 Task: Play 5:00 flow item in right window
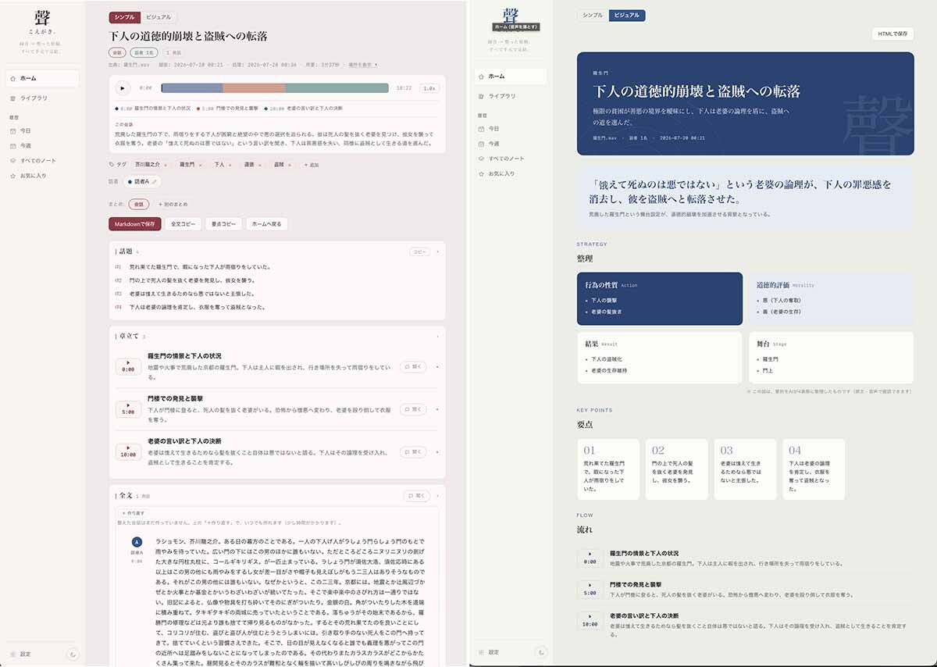click(x=590, y=588)
